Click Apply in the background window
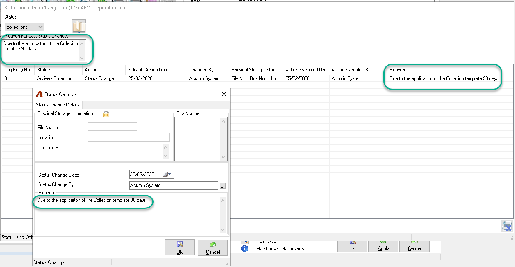Image resolution: width=515 pixels, height=267 pixels. 383,246
